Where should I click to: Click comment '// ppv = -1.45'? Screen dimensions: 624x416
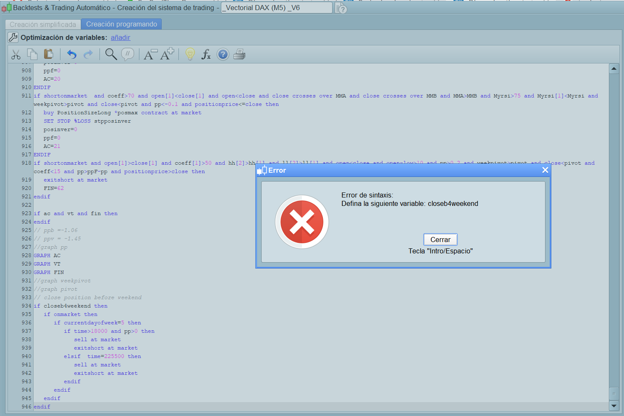point(57,239)
